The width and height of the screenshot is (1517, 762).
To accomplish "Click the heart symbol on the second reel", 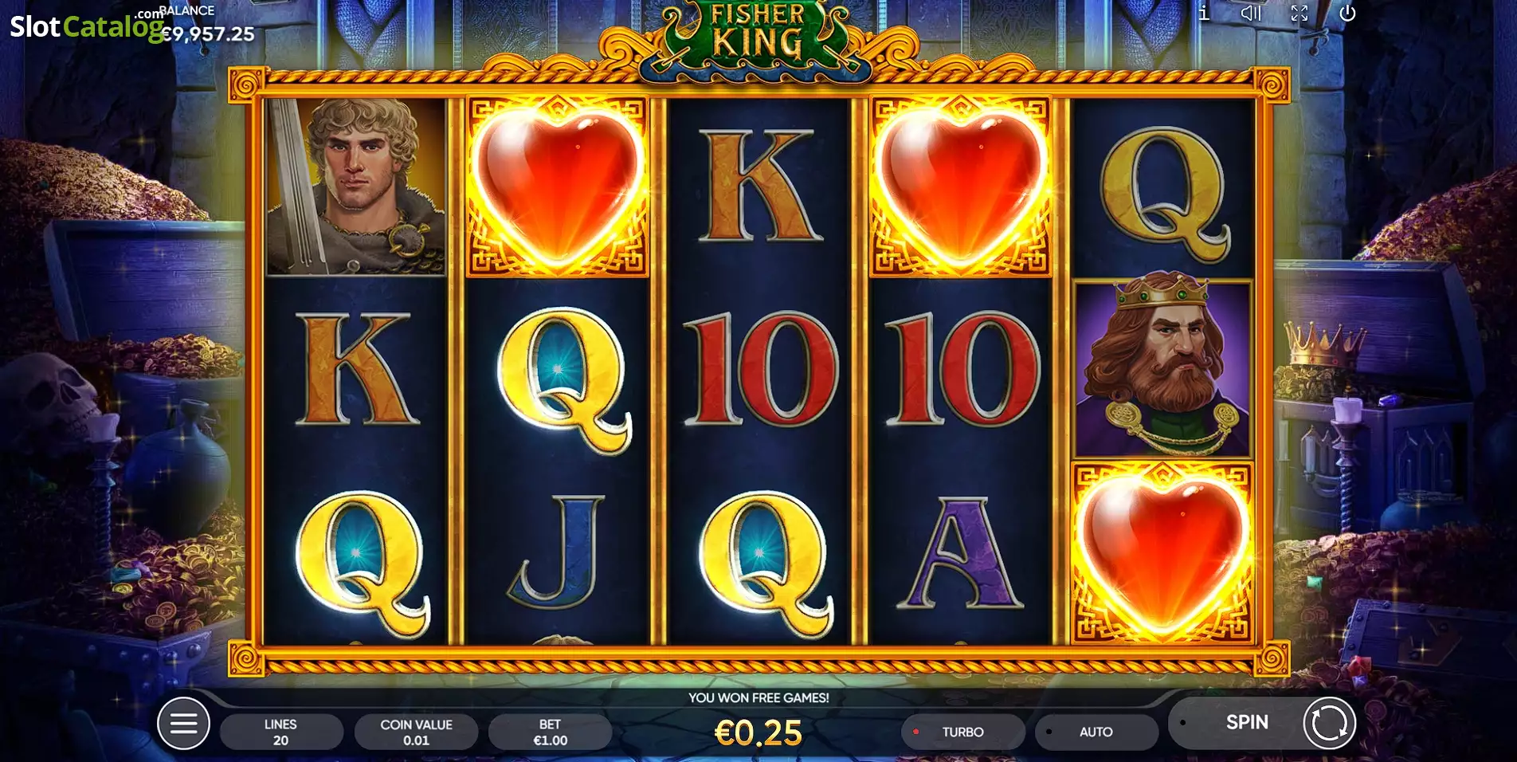I will [x=558, y=187].
